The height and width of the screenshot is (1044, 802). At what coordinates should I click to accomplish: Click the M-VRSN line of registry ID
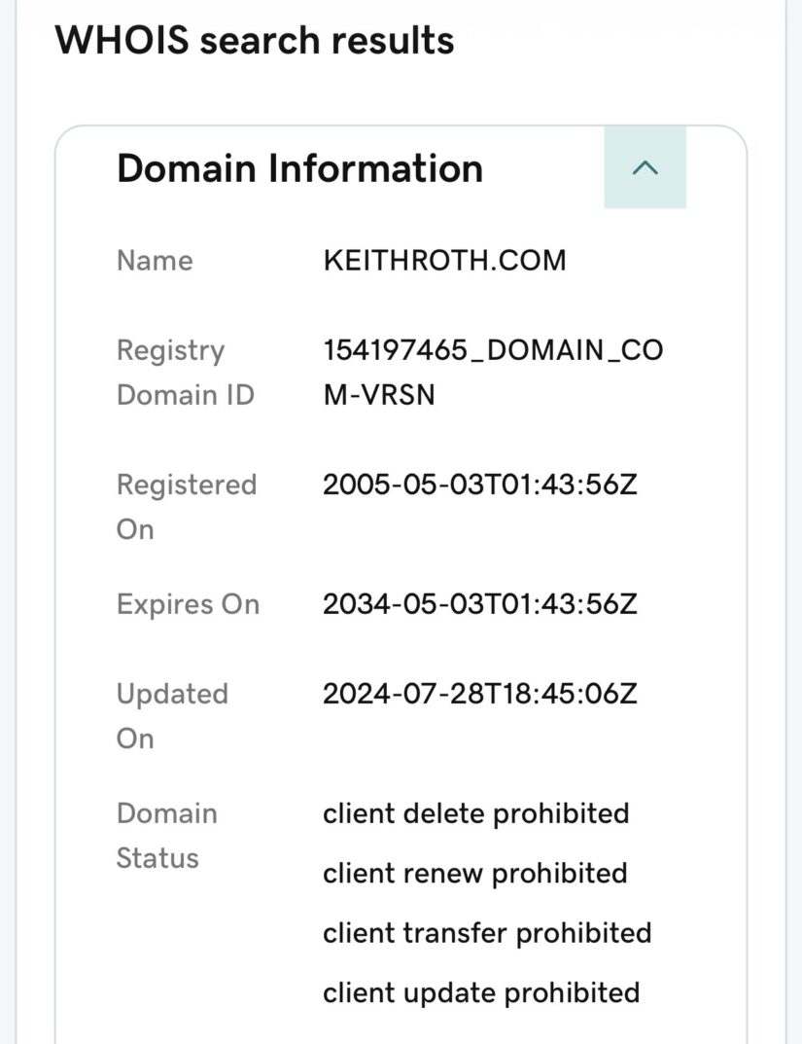click(x=379, y=394)
